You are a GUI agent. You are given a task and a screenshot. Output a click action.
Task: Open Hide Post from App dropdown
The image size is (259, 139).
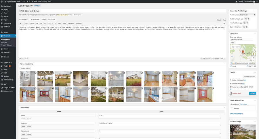pyautogui.click(x=245, y=23)
